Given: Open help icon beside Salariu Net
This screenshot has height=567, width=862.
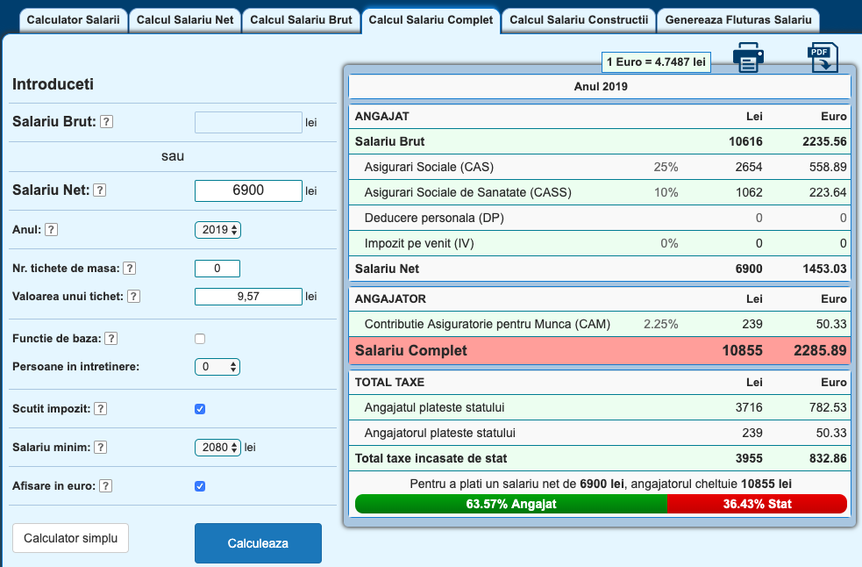Looking at the screenshot, I should pyautogui.click(x=100, y=190).
